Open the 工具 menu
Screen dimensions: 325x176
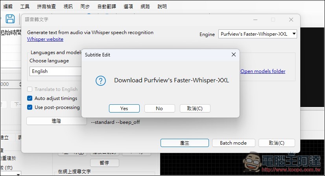pos(25,7)
